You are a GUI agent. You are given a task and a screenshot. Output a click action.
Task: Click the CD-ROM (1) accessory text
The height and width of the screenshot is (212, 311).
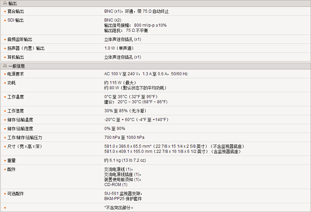click(x=116, y=185)
